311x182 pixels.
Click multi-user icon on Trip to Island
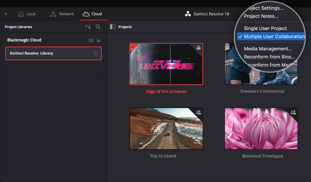(x=198, y=113)
